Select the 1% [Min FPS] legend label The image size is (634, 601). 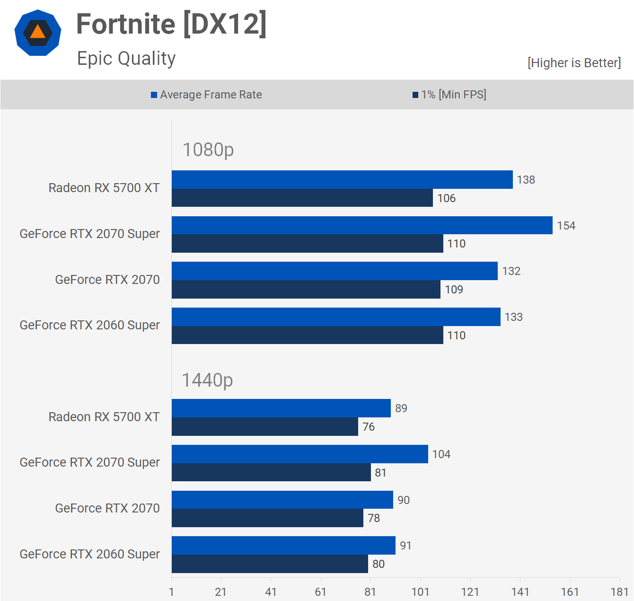454,95
